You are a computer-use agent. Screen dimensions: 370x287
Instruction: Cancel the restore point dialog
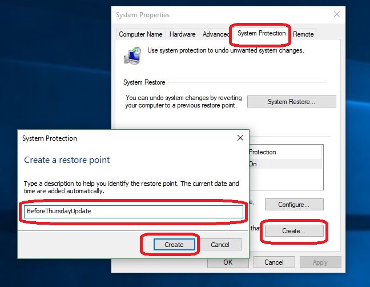click(220, 245)
